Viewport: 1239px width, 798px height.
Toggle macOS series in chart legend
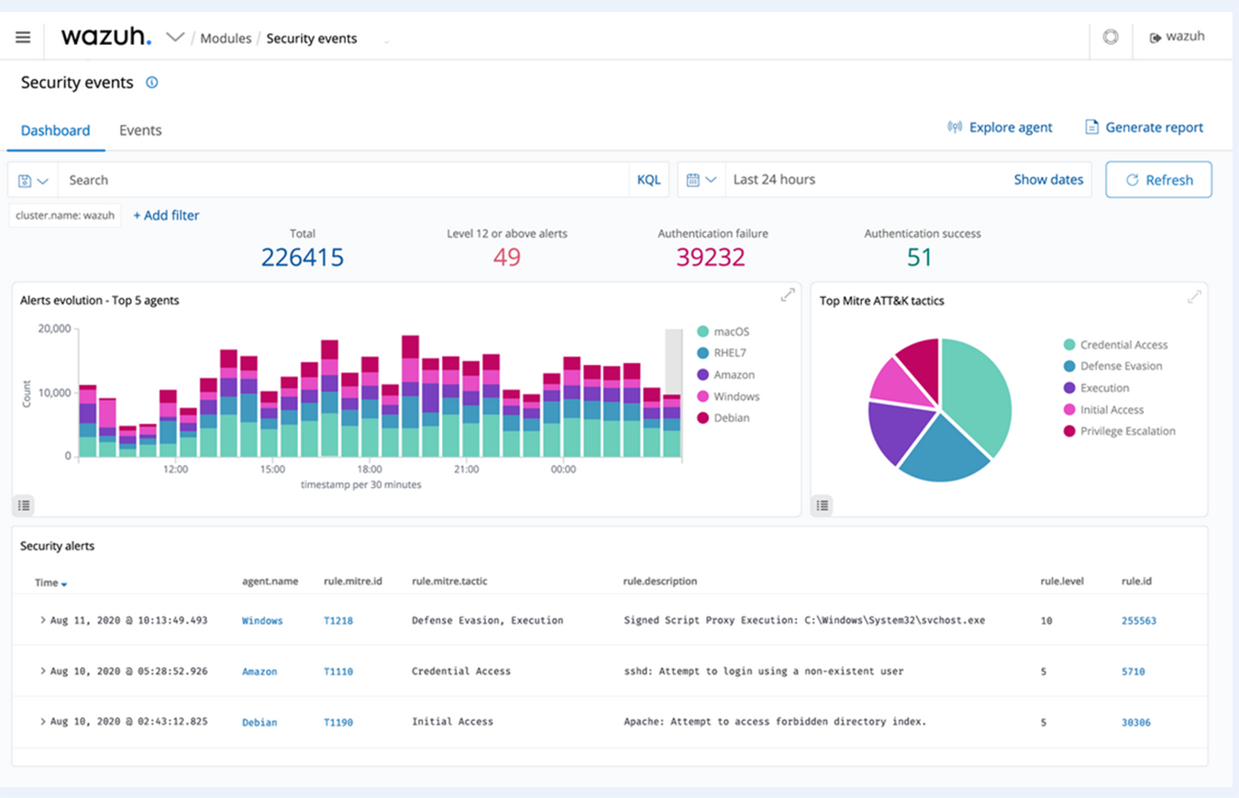point(731,332)
